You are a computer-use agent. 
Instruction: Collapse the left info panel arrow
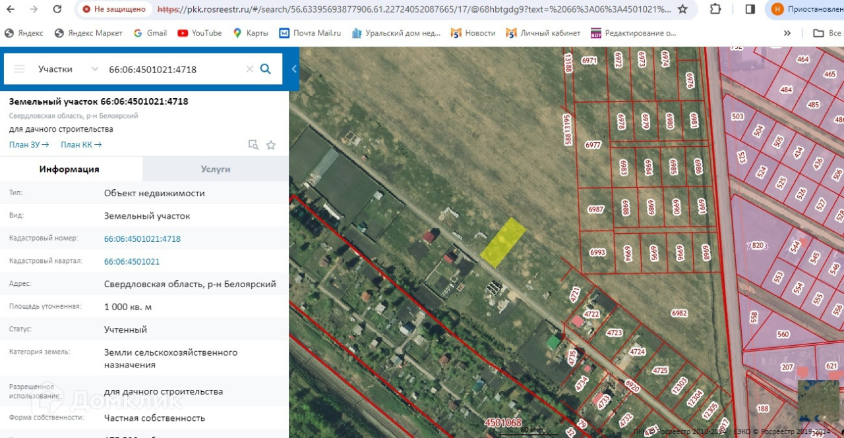click(x=294, y=69)
